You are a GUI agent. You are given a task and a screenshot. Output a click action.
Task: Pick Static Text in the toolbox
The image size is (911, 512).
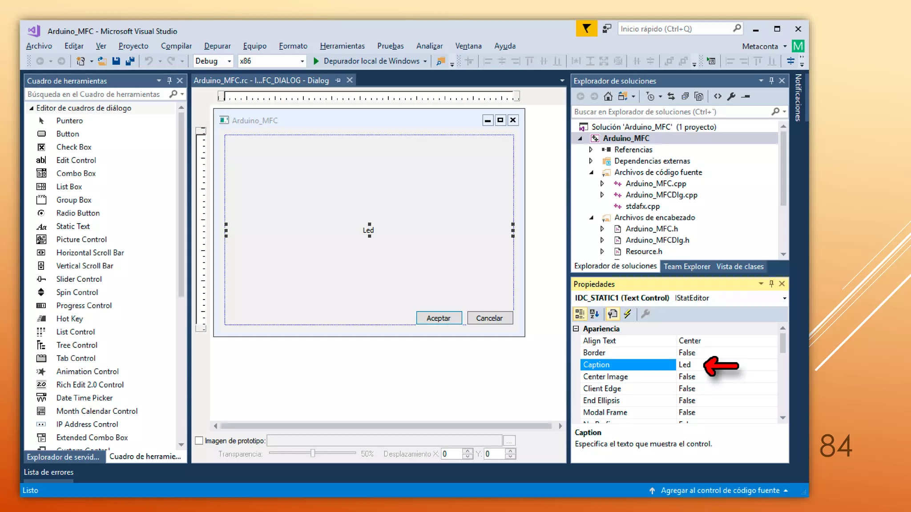point(73,226)
